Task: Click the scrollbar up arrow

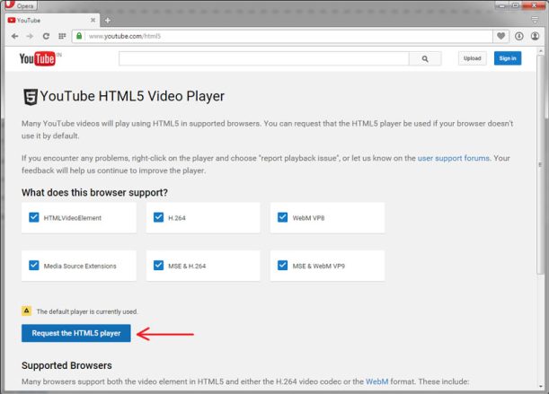Action: tap(540, 51)
